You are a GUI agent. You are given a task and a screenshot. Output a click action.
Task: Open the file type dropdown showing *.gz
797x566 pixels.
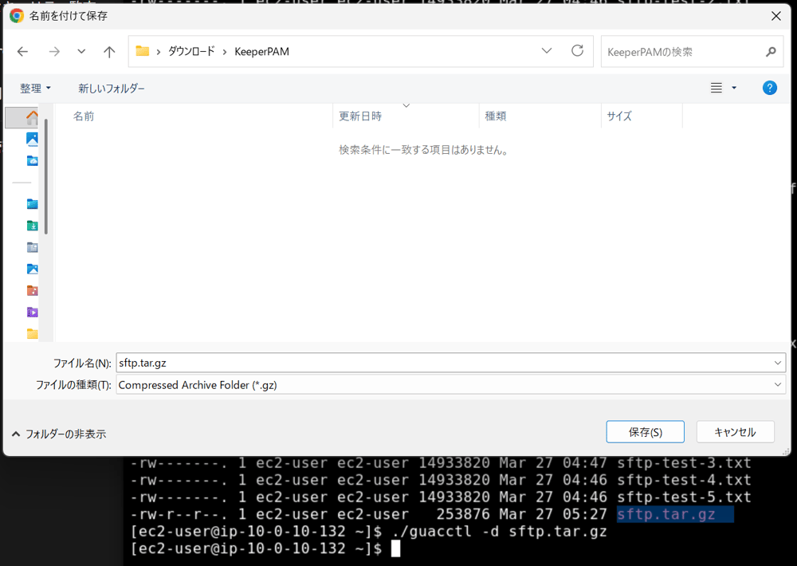pyautogui.click(x=779, y=385)
